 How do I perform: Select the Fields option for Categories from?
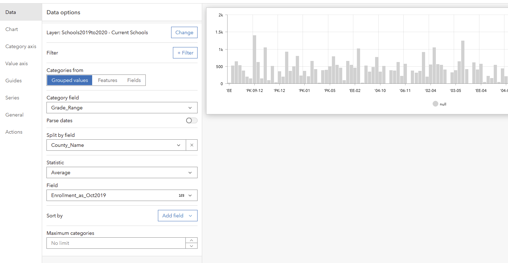[134, 80]
